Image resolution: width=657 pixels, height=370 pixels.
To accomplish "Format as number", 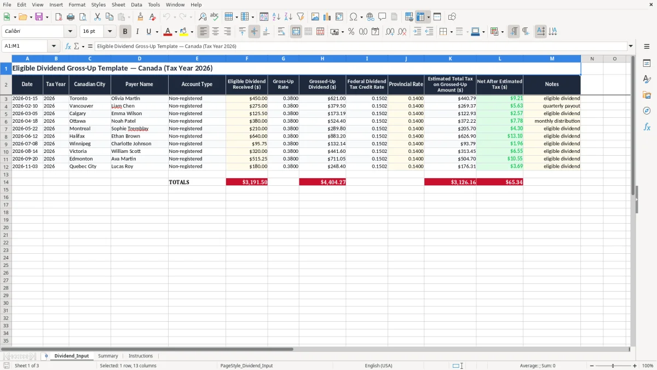I will pos(363,32).
